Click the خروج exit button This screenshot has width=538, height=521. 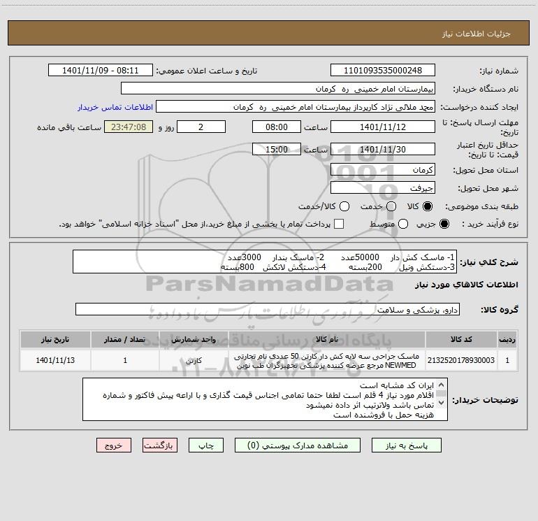pos(114,445)
